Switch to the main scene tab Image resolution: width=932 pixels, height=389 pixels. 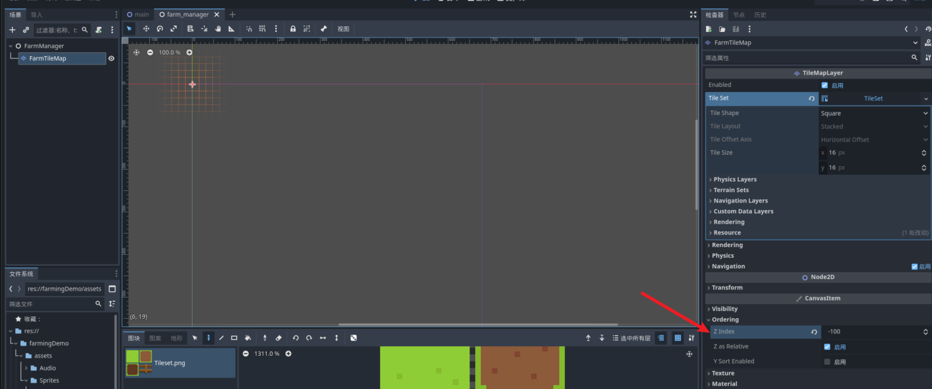[x=138, y=14]
